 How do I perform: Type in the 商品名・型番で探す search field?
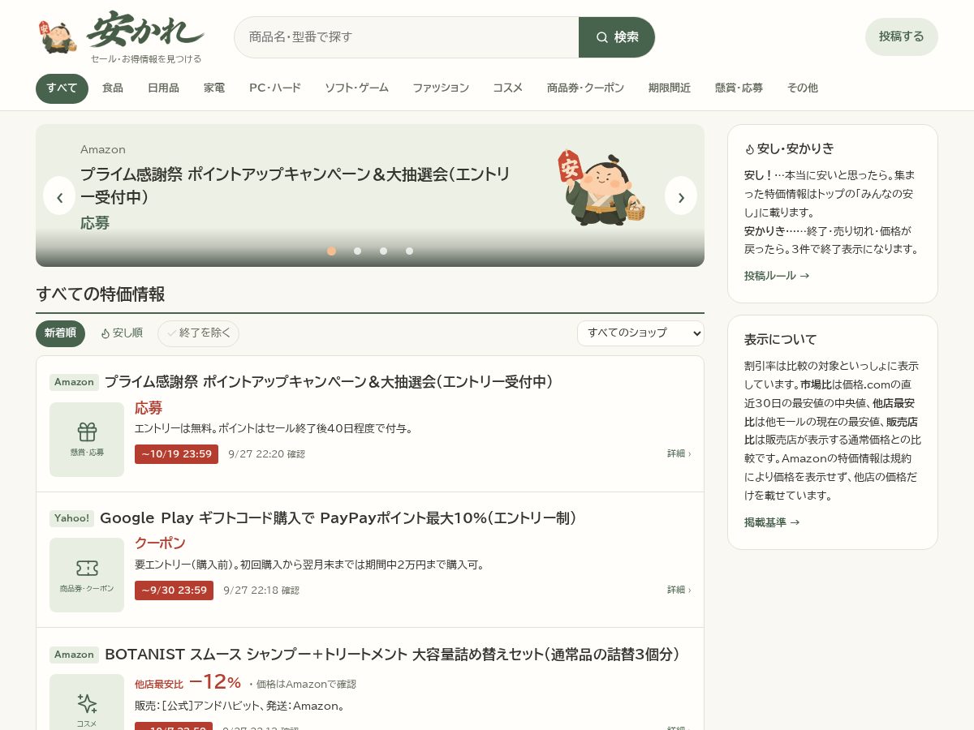(x=407, y=37)
